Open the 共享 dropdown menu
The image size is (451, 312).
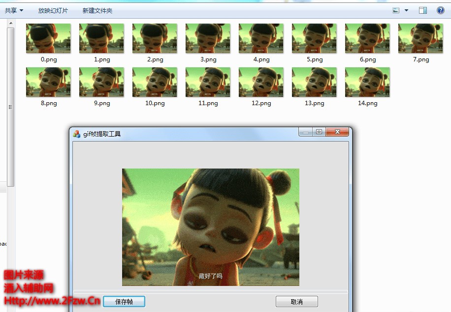coord(14,11)
